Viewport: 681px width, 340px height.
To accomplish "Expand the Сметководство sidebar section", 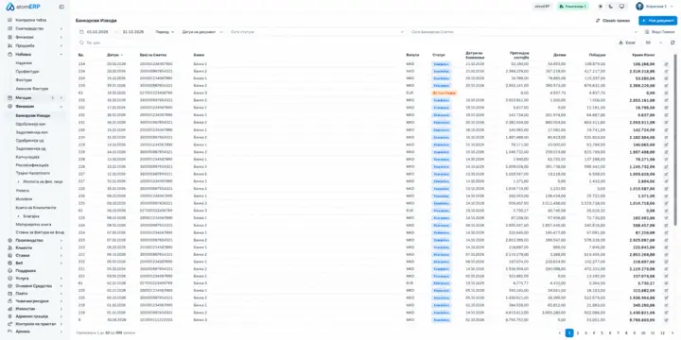I will click(x=35, y=28).
